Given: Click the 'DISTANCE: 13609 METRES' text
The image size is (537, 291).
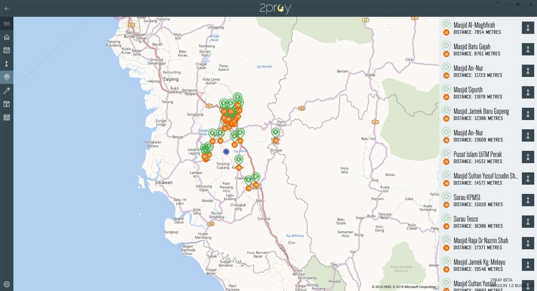Looking at the screenshot, I should tap(478, 140).
